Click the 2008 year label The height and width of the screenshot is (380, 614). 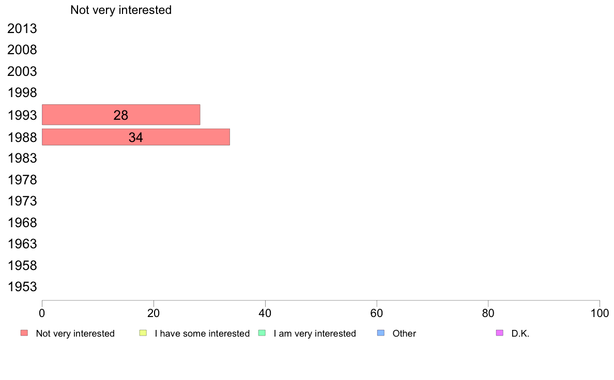click(22, 50)
